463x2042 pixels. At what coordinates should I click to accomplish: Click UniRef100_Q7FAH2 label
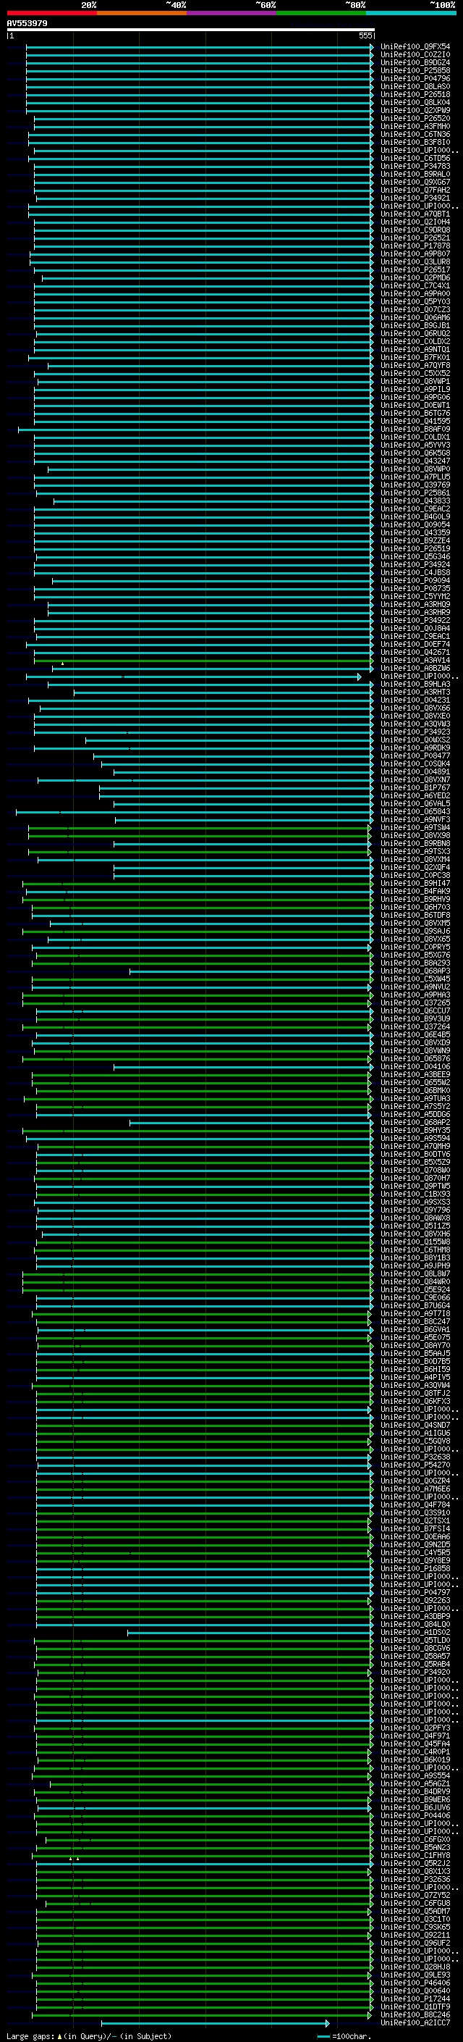(x=415, y=191)
